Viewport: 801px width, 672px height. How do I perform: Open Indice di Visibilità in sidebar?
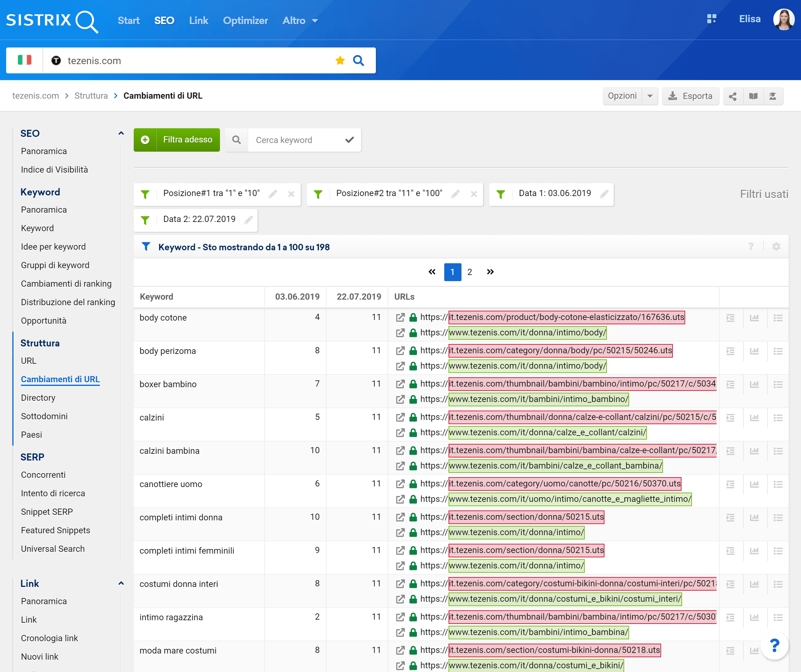coord(55,170)
